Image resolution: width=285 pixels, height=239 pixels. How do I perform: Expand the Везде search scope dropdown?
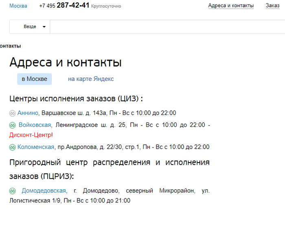pos(34,27)
